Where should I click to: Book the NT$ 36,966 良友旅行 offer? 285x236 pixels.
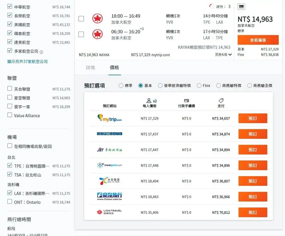[x=253, y=197]
